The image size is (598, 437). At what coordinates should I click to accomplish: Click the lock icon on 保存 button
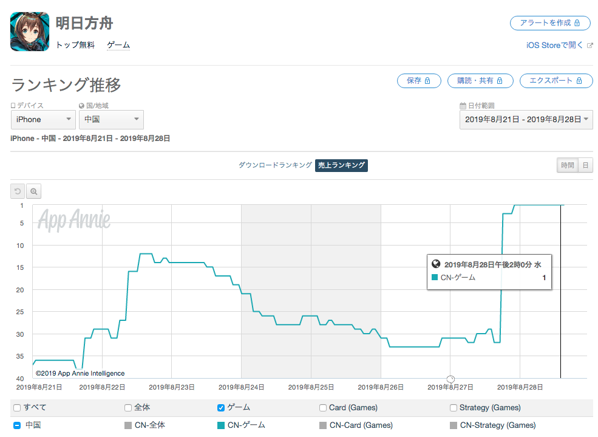[x=427, y=80]
